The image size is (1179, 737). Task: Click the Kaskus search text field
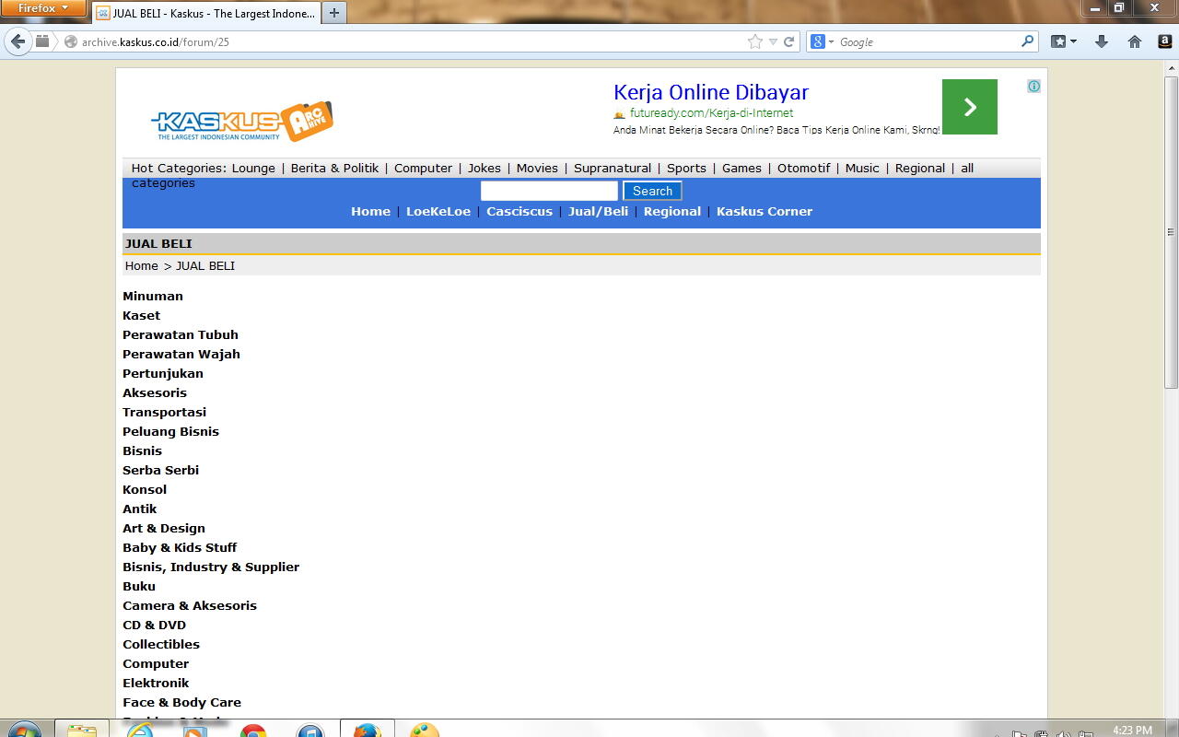[549, 191]
